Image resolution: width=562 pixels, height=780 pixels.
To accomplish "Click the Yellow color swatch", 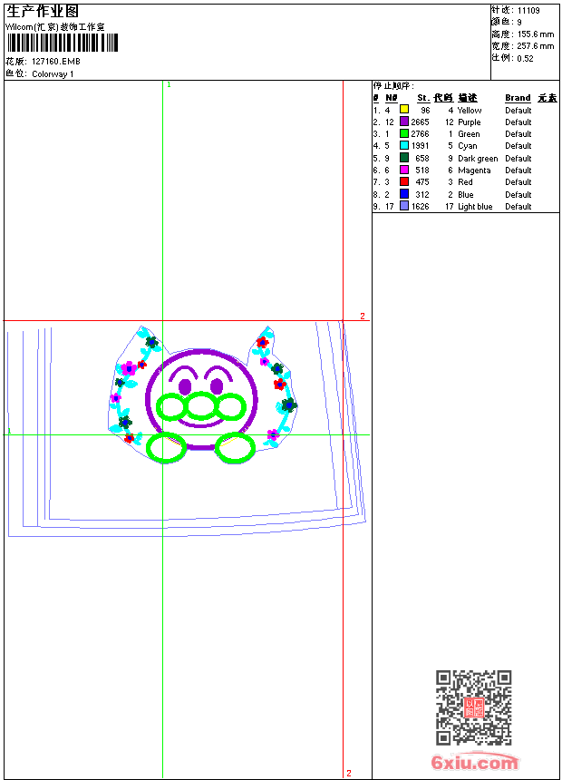I will [404, 110].
